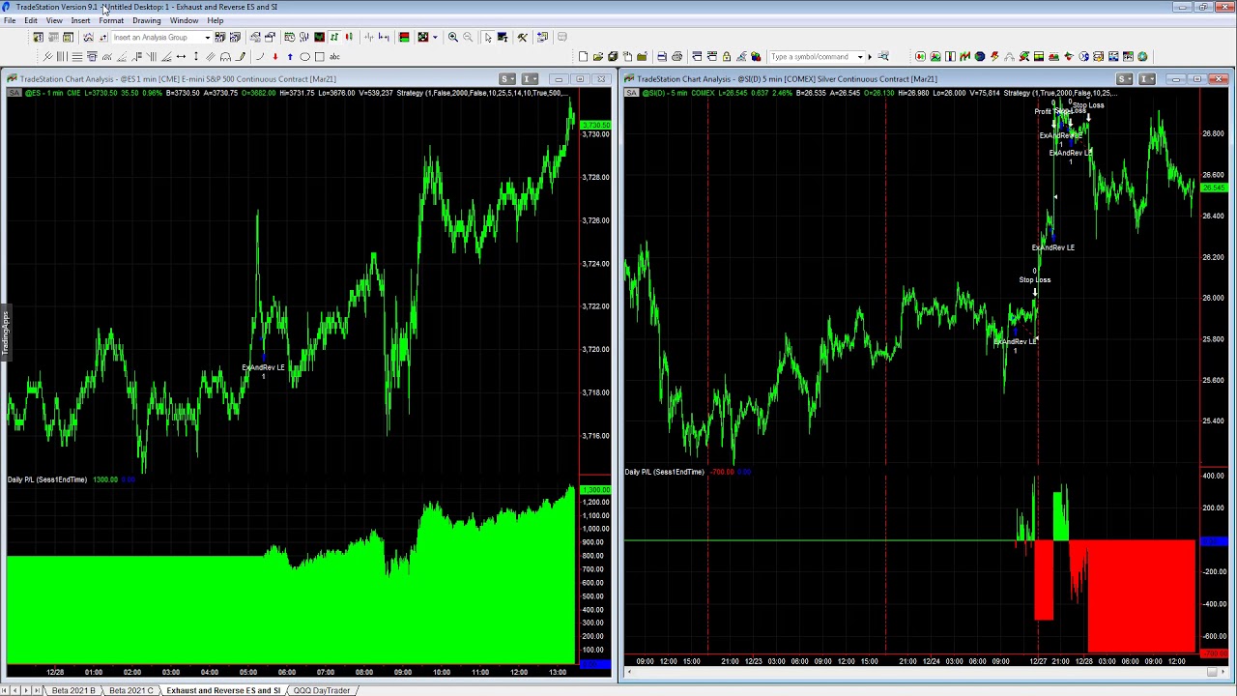Screen dimensions: 1237x696
Task: Click the padlock lock icon
Action: [x=726, y=56]
